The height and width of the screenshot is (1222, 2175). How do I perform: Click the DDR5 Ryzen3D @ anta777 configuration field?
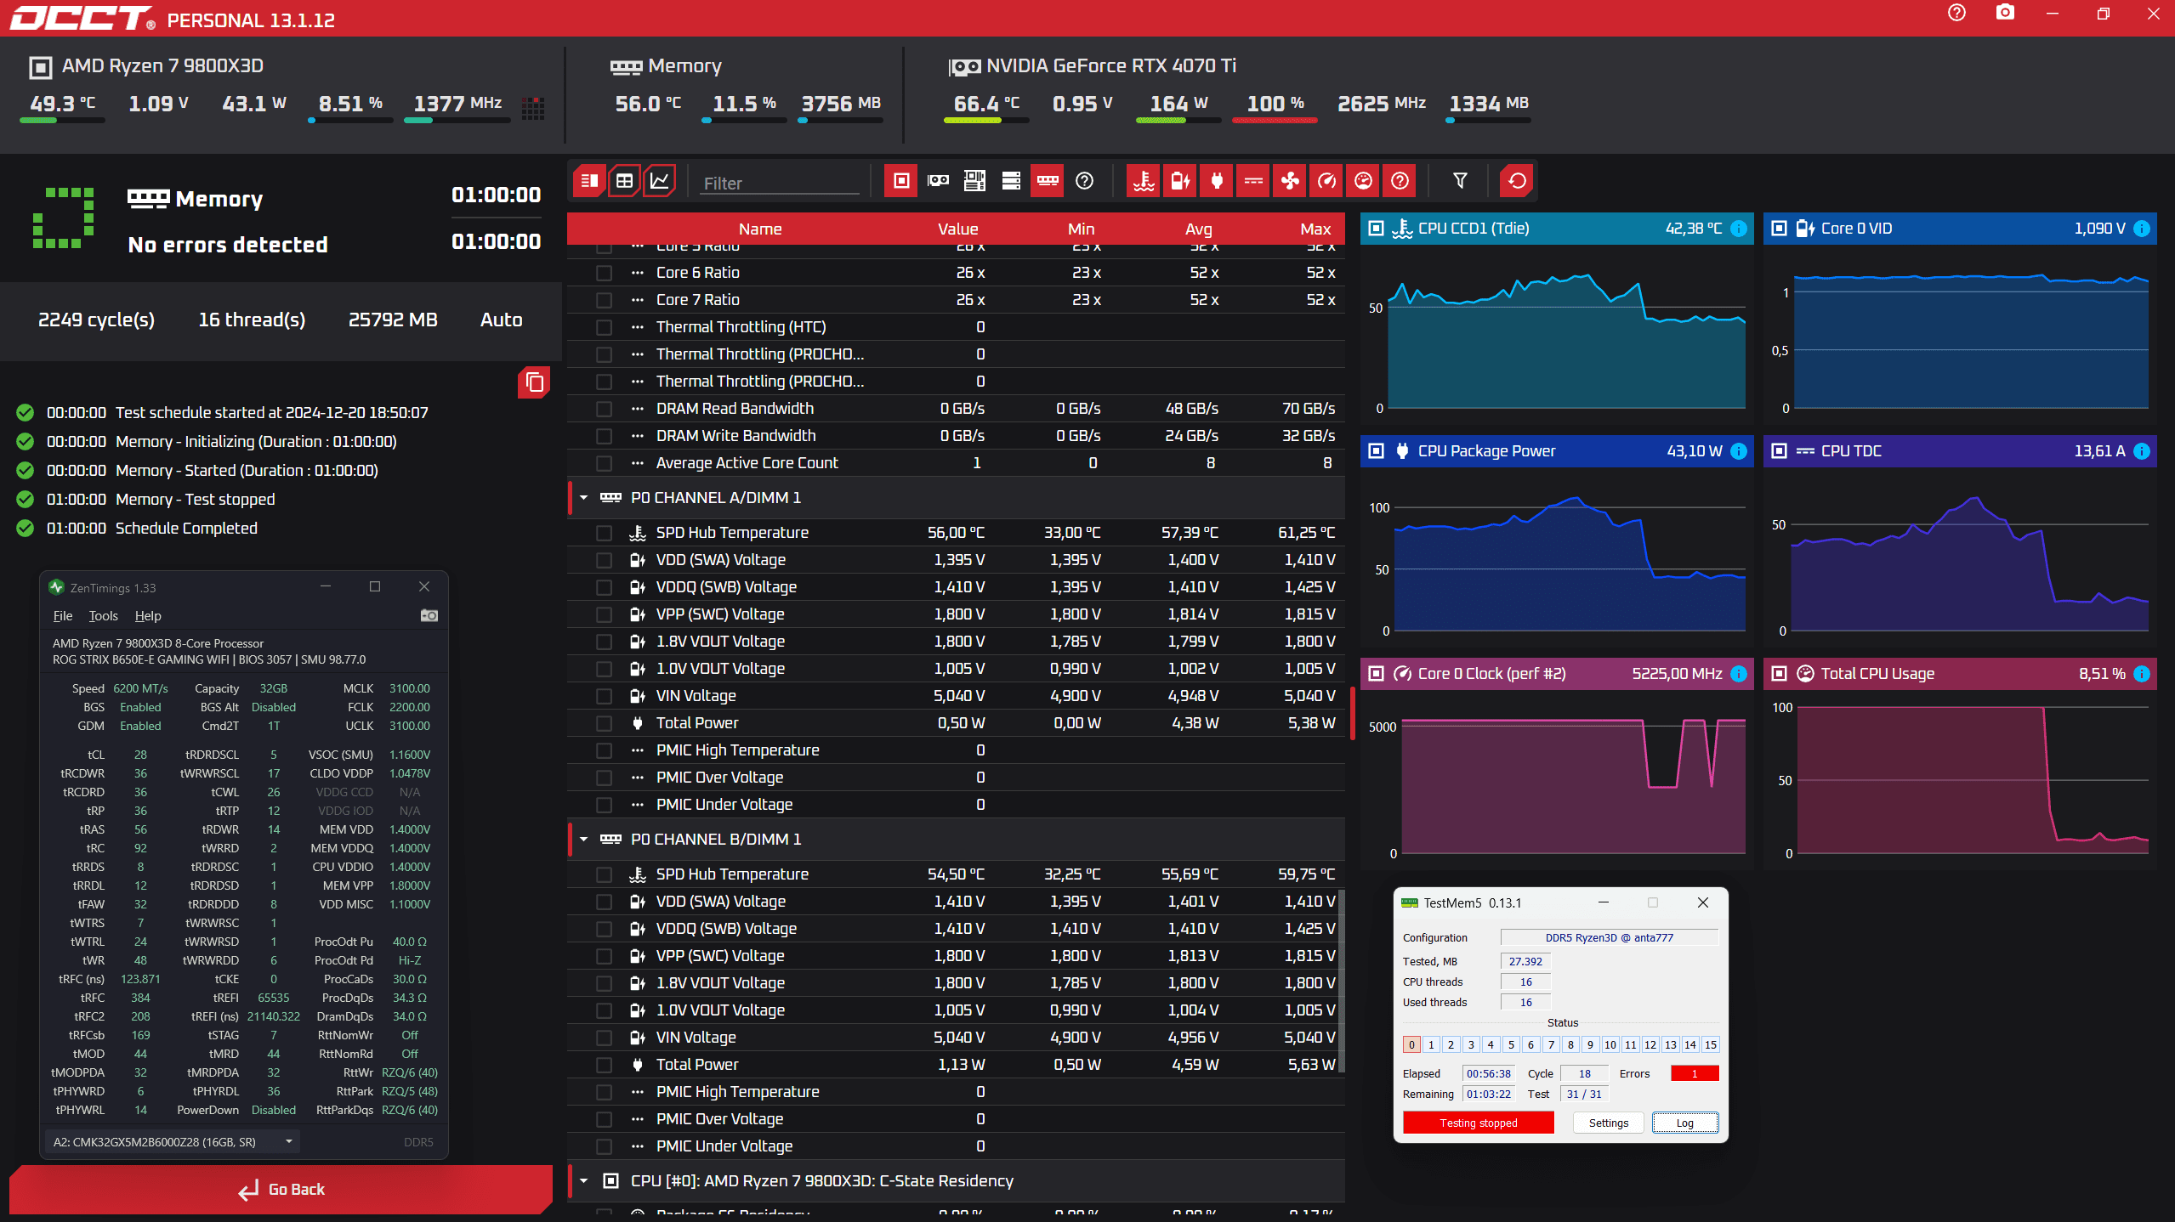[1610, 937]
